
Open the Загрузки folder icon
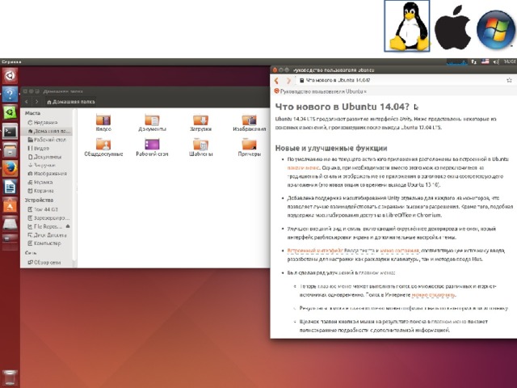[x=200, y=123]
